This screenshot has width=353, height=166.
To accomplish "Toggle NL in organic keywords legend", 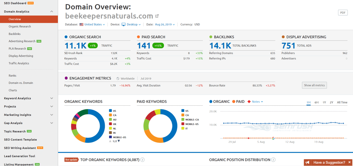I will (113, 128).
